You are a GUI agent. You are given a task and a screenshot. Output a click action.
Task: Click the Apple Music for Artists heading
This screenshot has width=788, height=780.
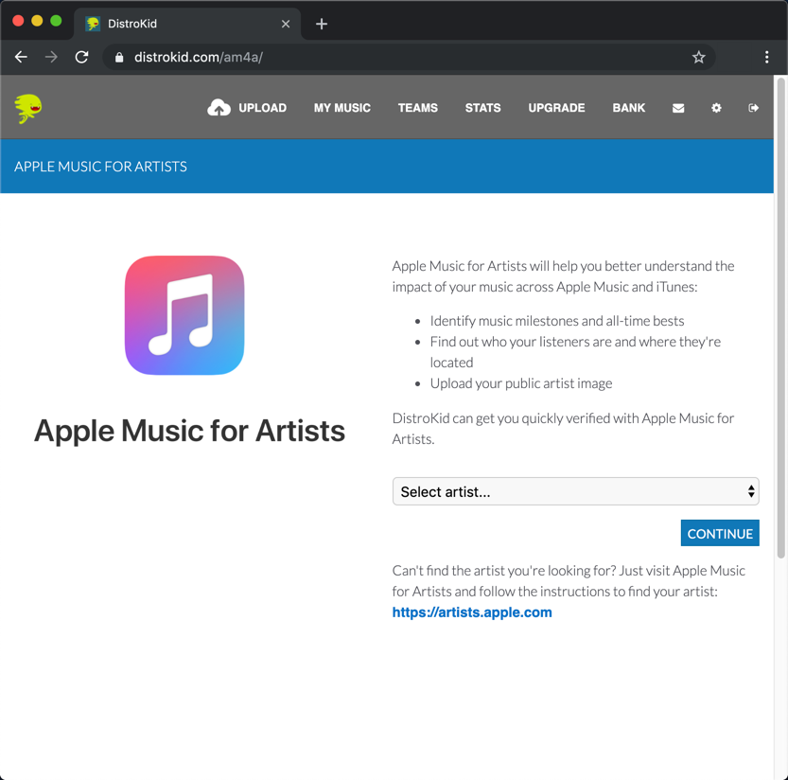coord(189,431)
